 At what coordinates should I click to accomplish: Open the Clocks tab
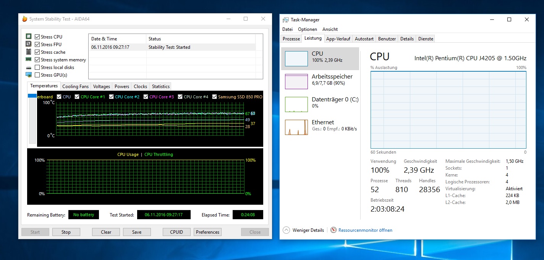point(141,87)
